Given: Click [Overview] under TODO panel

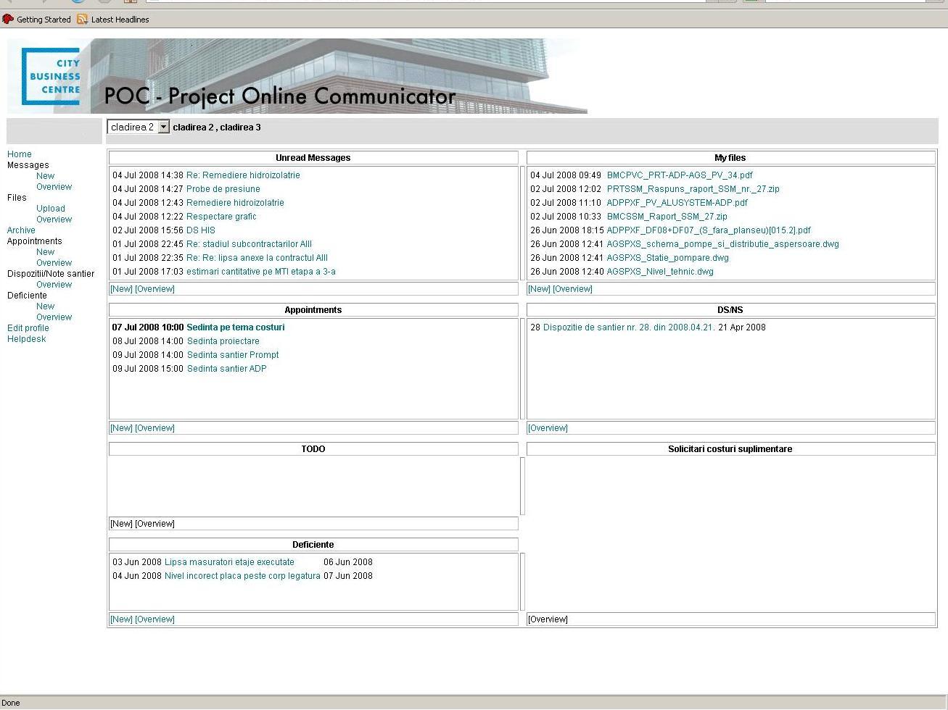Looking at the screenshot, I should coord(154,524).
